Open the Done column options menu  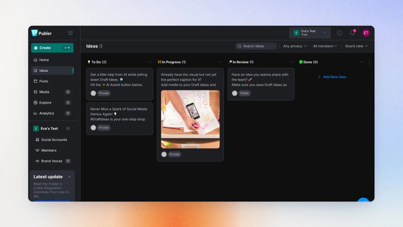(362, 62)
